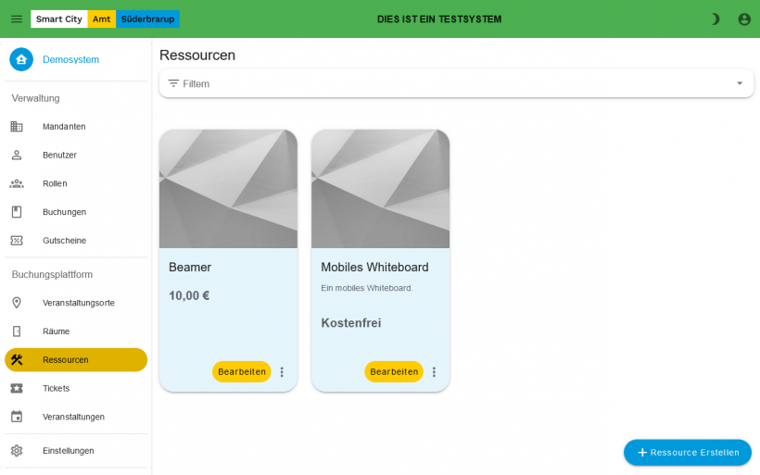
Task: Click the Veranstaltungen calendar icon
Action: coord(17,417)
